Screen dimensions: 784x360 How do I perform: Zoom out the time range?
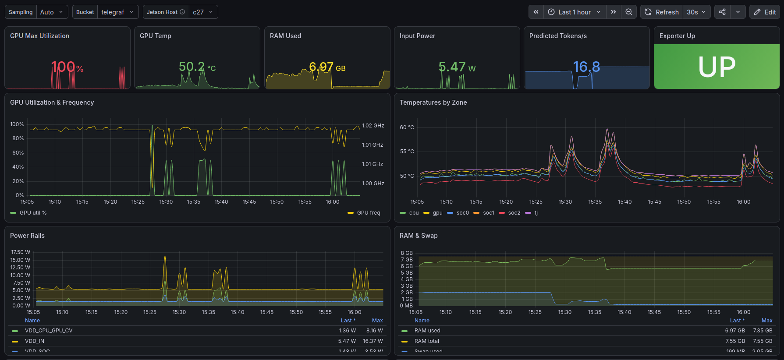point(629,12)
